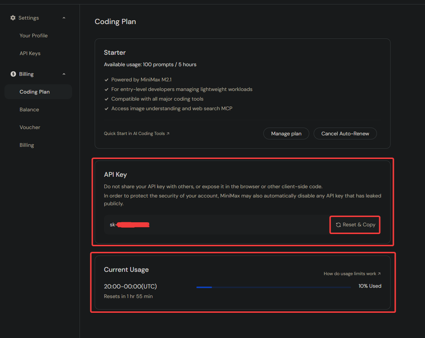Click the Settings gear icon
Viewport: 425px width, 338px height.
click(x=13, y=17)
